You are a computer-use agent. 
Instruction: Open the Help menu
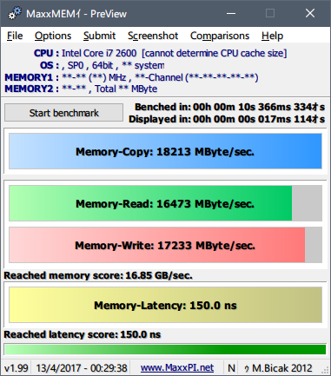[x=272, y=36]
